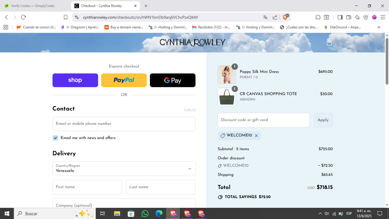
Task: Open the Buy a domain name bookmark
Action: tap(124, 27)
